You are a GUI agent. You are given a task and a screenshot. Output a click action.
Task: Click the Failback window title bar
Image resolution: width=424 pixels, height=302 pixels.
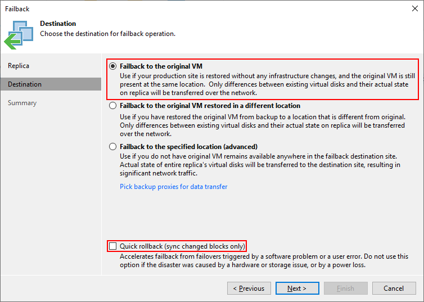point(169,8)
